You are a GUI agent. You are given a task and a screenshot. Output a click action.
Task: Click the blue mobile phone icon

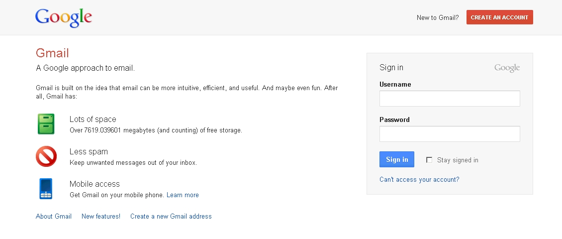[x=46, y=189]
